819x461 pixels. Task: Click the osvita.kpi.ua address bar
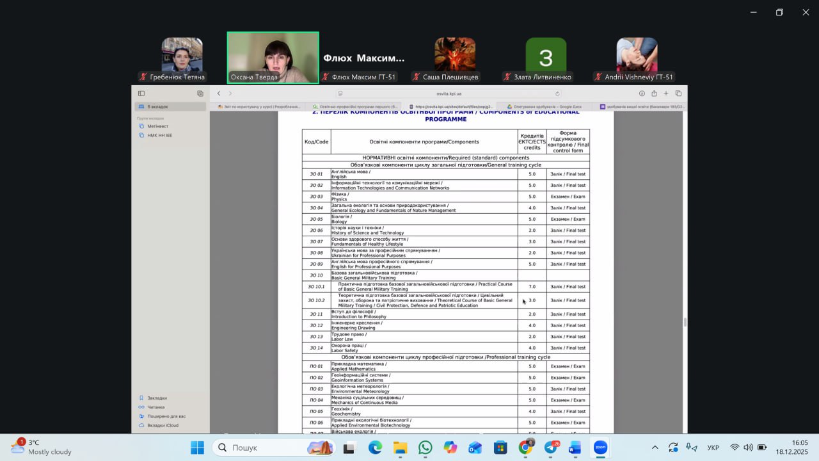click(x=448, y=93)
